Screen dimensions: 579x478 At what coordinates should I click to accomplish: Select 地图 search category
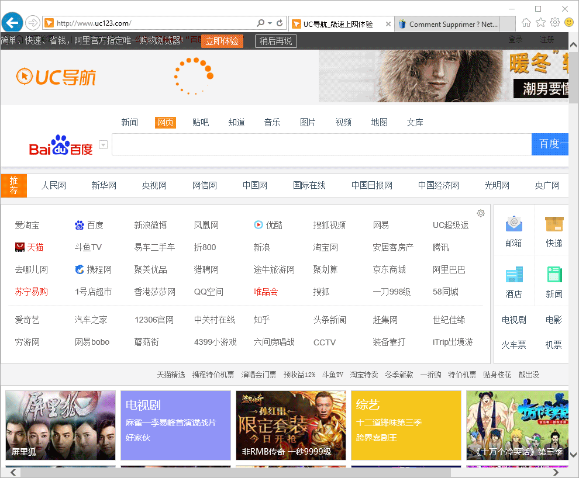pos(379,123)
